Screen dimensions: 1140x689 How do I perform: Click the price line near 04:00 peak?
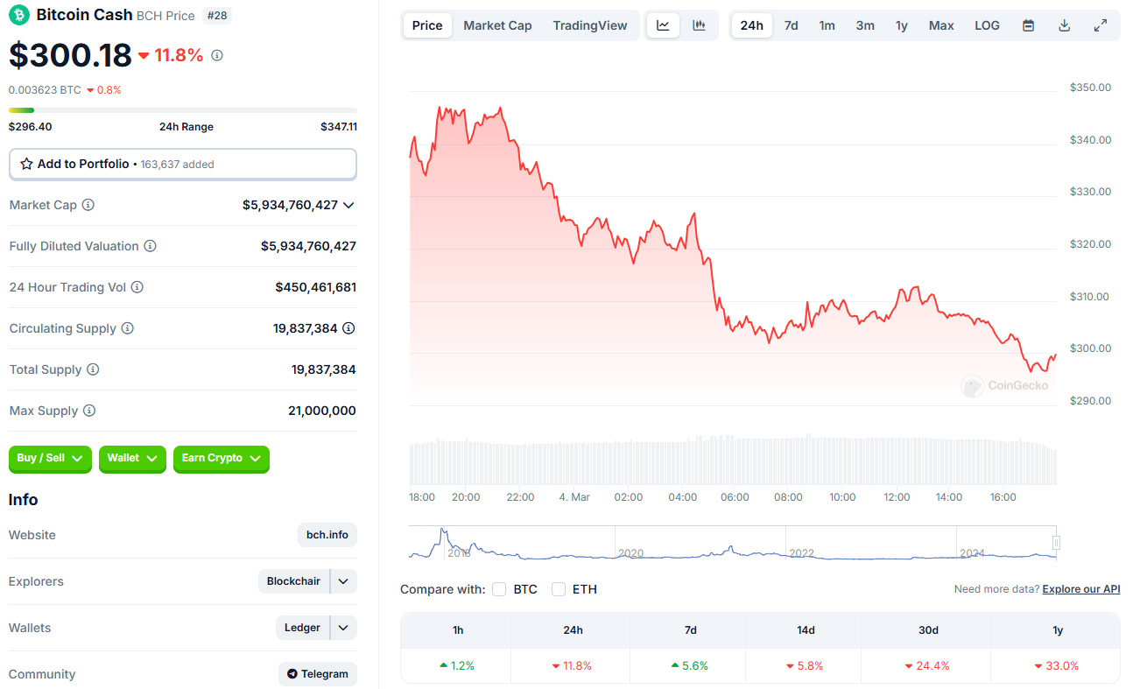[693, 214]
